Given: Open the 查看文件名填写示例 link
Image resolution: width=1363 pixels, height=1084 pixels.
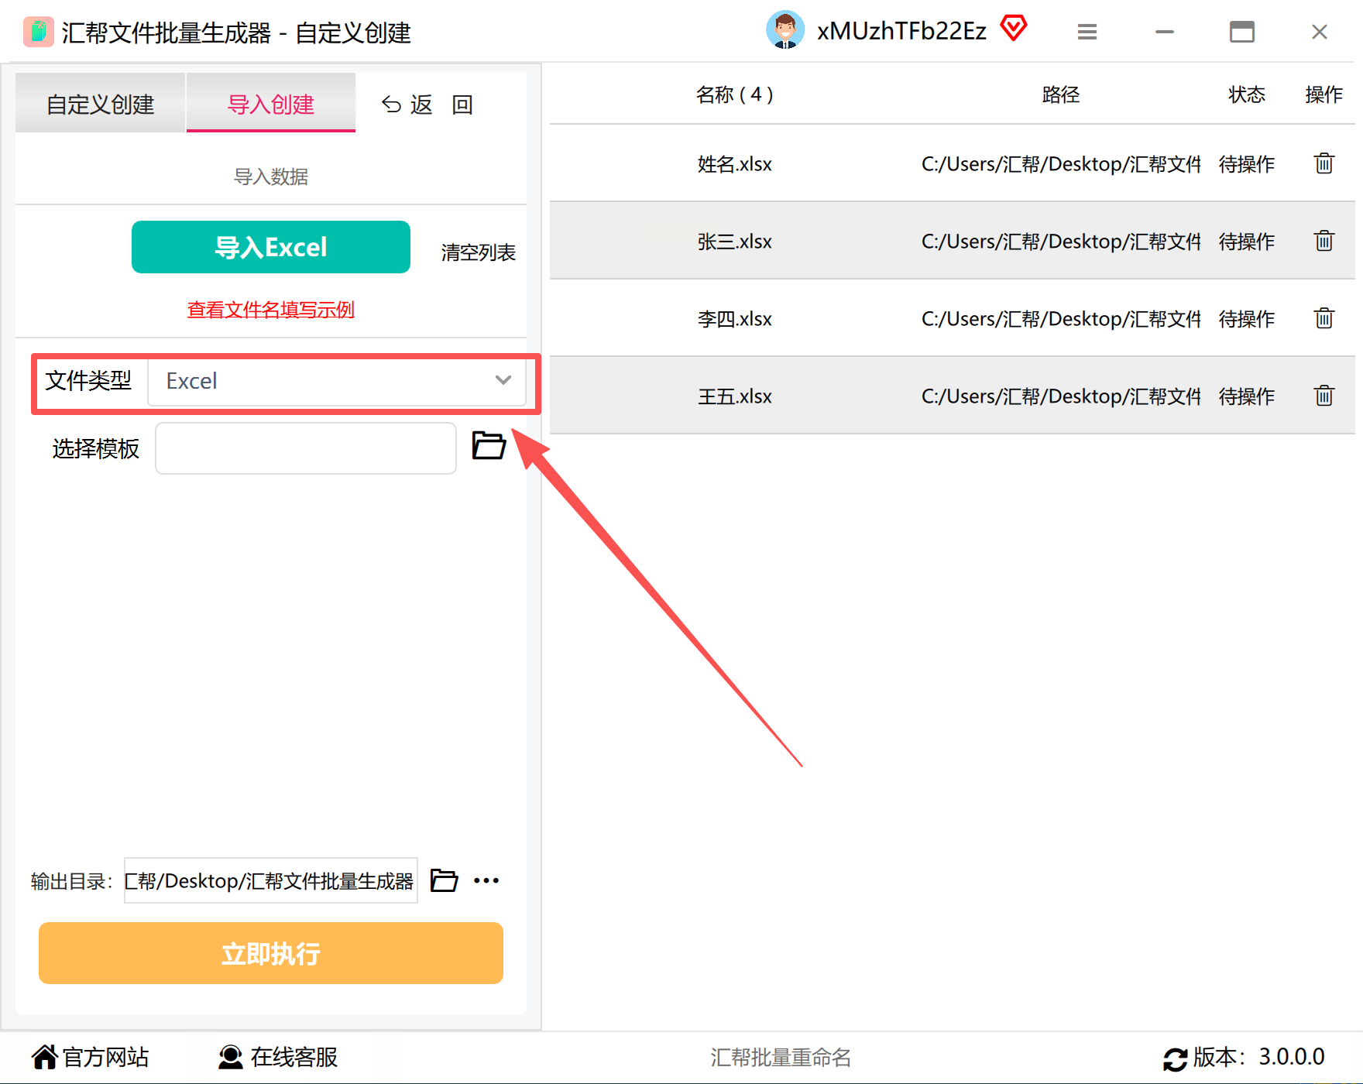Looking at the screenshot, I should click(271, 310).
